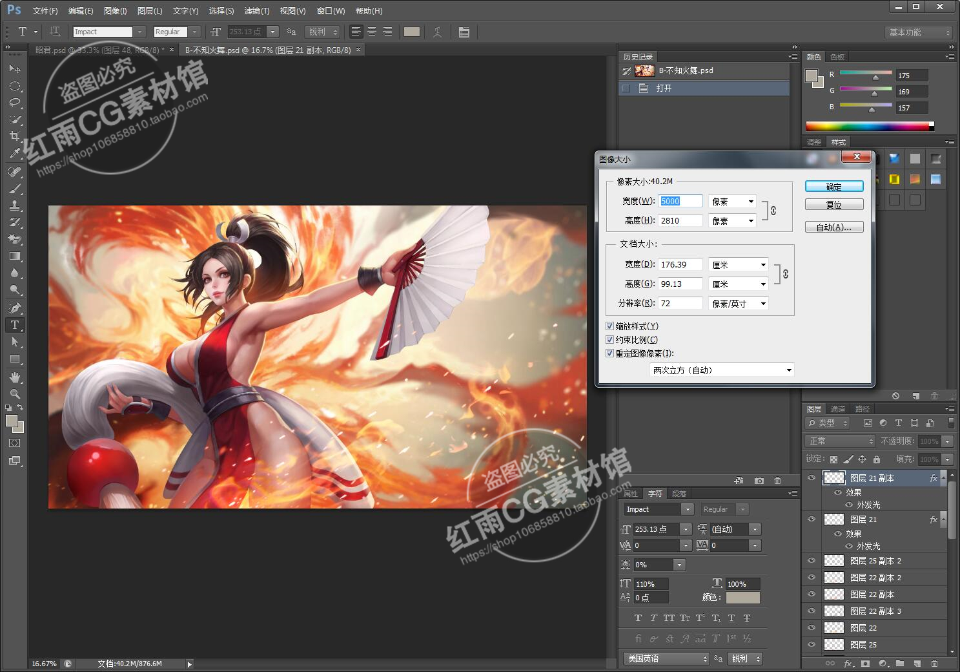The height and width of the screenshot is (672, 960).
Task: Select the Zoom tool in toolbox
Action: [x=14, y=394]
